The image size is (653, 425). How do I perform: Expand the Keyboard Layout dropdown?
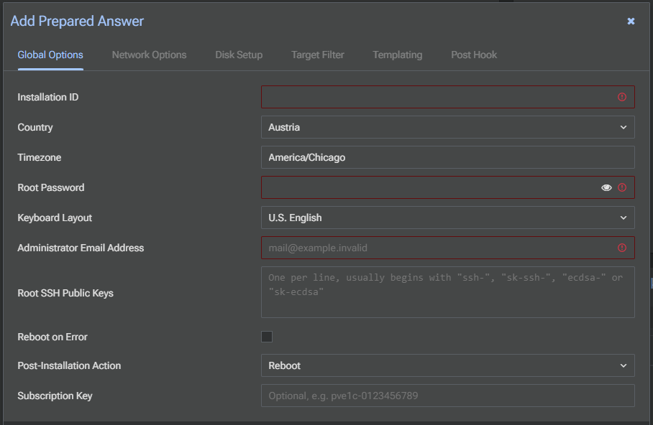(x=448, y=218)
